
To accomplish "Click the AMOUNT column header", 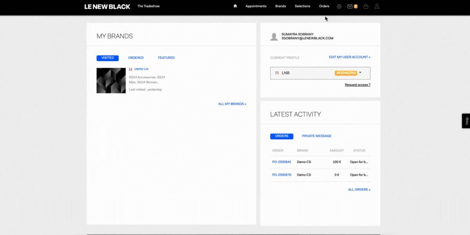I will [337, 150].
